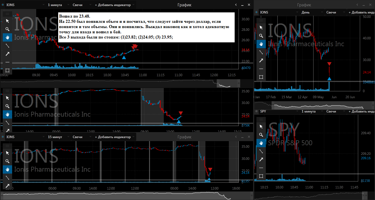Click the red sell triangle markers in 1 минута chart
This screenshot has width=375, height=200.
(x=134, y=46)
